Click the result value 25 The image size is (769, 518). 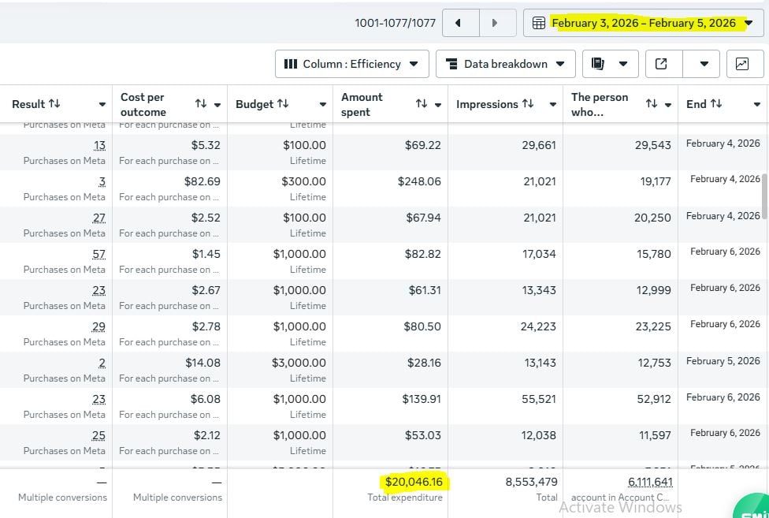click(98, 436)
